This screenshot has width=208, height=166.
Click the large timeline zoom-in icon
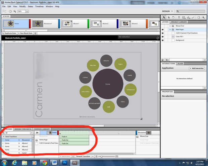pyautogui.click(x=117, y=157)
